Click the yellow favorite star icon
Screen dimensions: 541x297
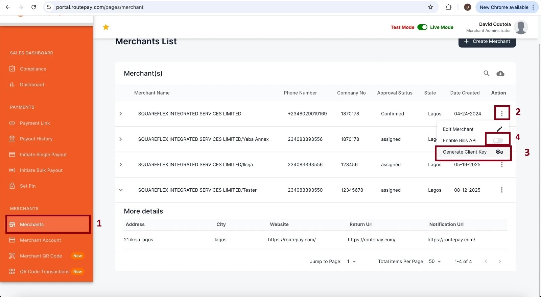click(106, 27)
